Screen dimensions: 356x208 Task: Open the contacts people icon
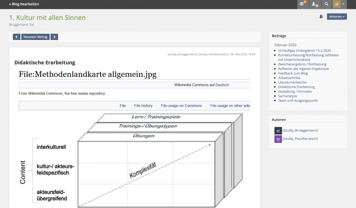(x=314, y=4)
